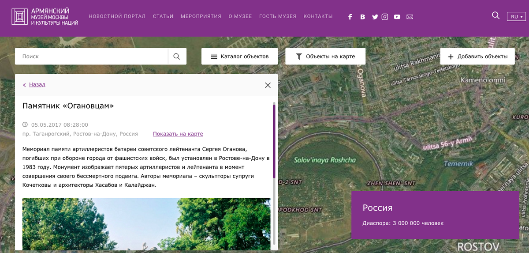Viewport: 529px width, 253px height.
Task: Select the Памятник «Огановцам» title
Action: click(x=68, y=106)
